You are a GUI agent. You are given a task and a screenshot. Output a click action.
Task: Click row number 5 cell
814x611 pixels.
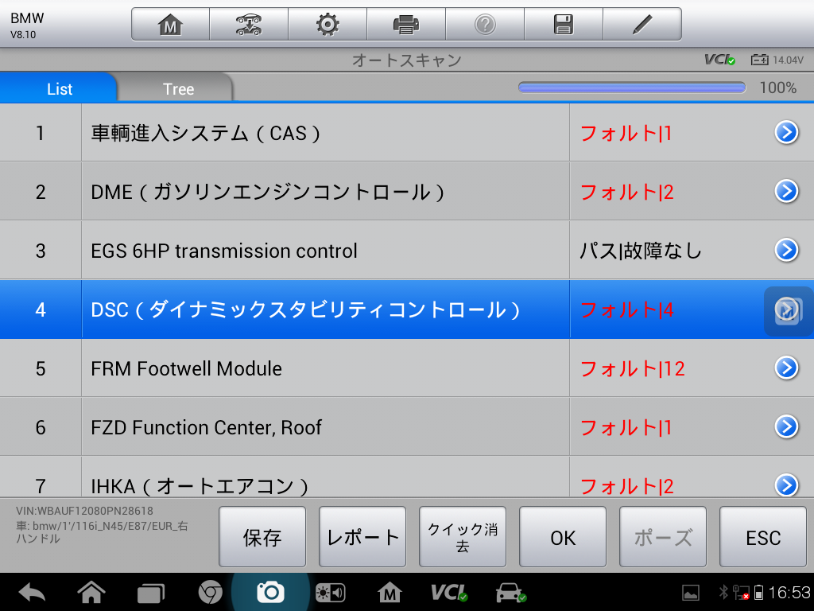(41, 368)
